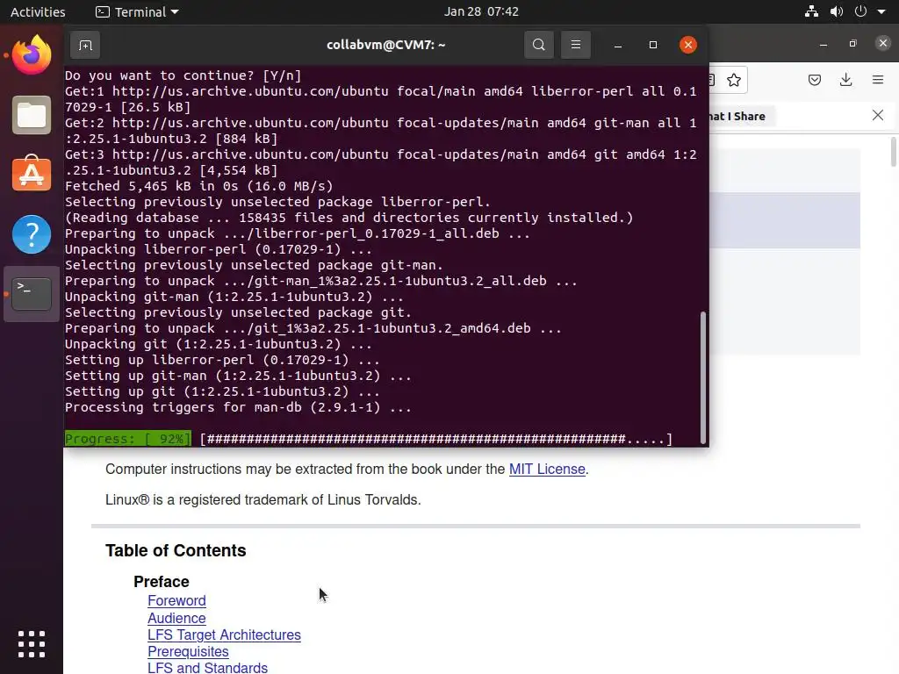Click 'Linux® is a registered trademark' text
The height and width of the screenshot is (674, 899).
click(263, 499)
